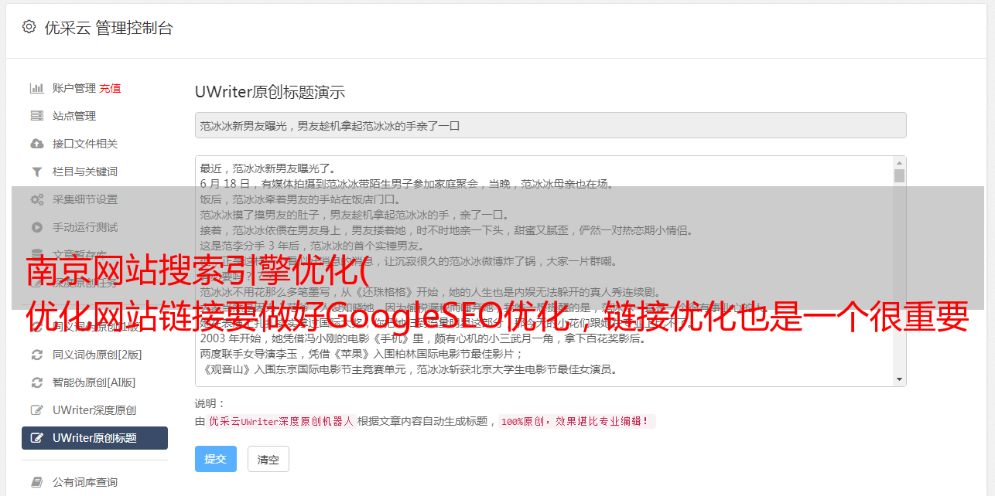Click the cloud upload icon for 接口文件相关
Screen dimensions: 995x496
pyautogui.click(x=36, y=144)
